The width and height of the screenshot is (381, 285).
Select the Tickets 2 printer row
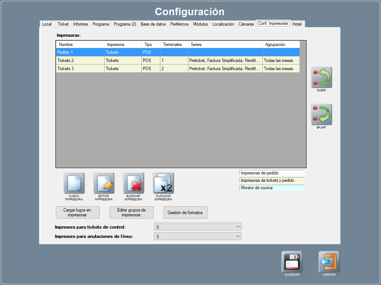click(x=80, y=60)
